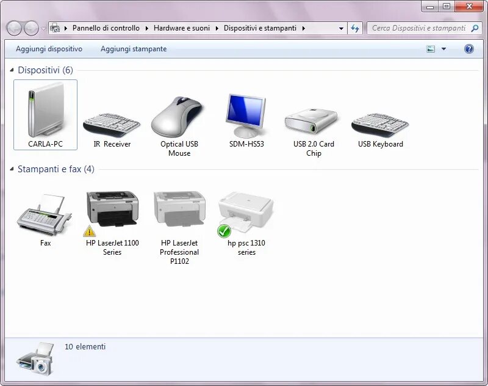Expand the arrow after Pannello di controllo

coord(146,28)
